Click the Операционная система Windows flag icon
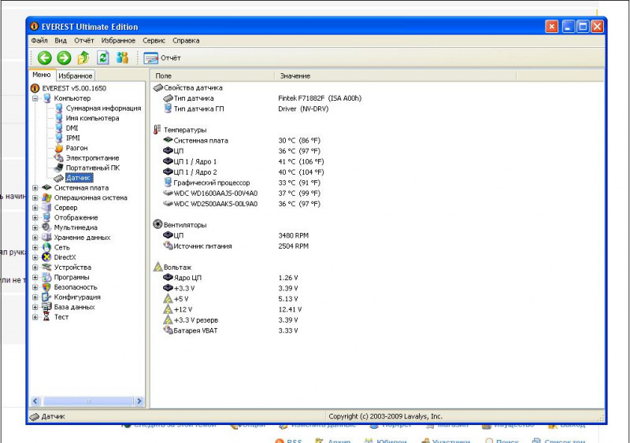This screenshot has width=630, height=443. click(46, 198)
